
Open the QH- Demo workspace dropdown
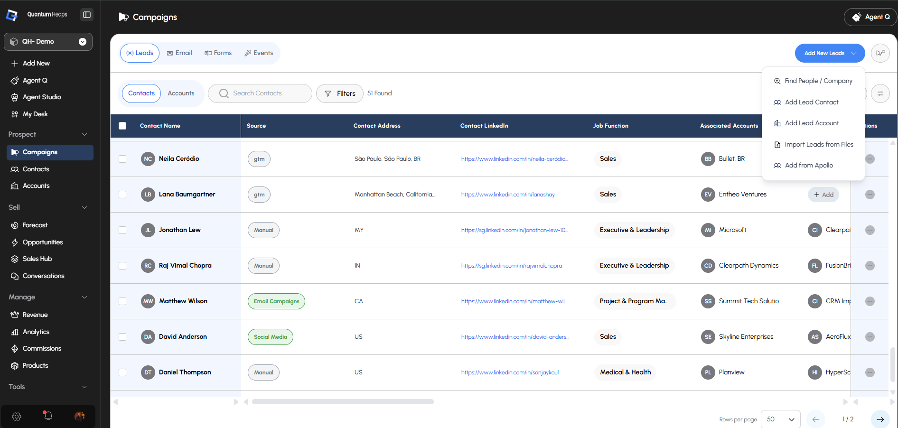(x=48, y=42)
